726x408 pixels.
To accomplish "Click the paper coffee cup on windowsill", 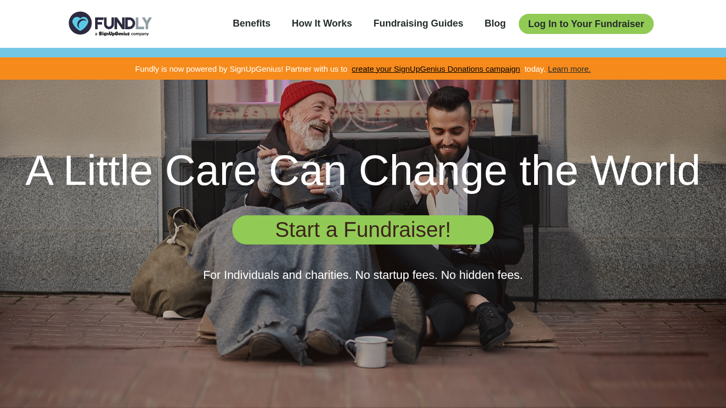I will [502, 117].
